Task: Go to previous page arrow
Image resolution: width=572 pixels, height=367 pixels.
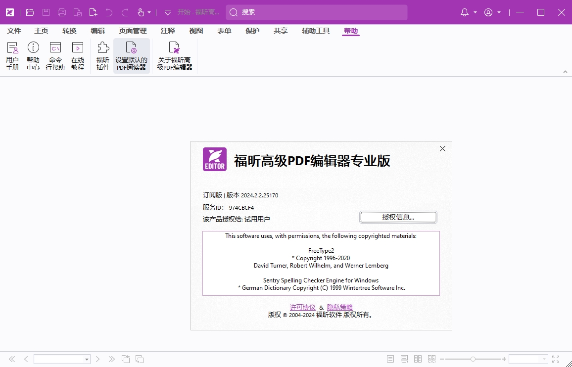Action: (x=26, y=360)
